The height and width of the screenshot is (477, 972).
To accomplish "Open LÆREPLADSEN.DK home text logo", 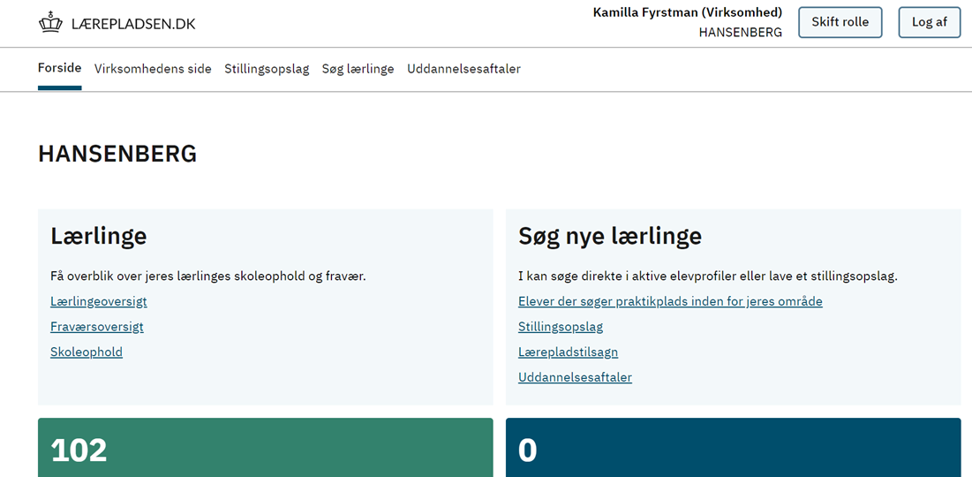I will 133,24.
